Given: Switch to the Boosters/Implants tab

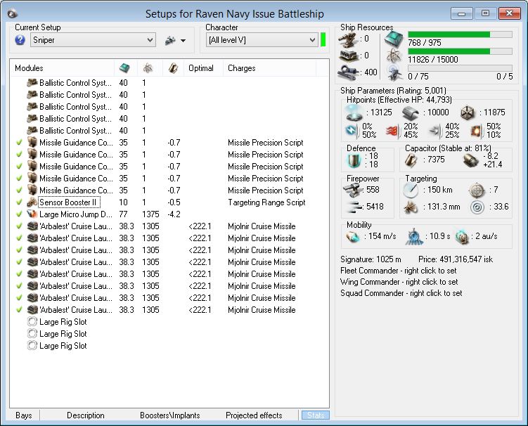Looking at the screenshot, I should pos(169,415).
